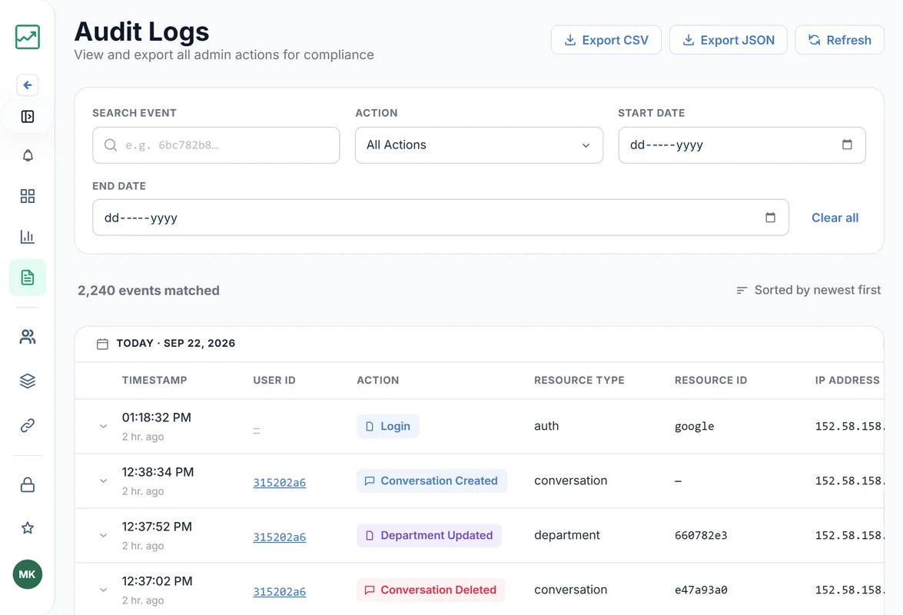This screenshot has height=615, width=903.
Task: Expand the 12:37:52 PM row
Action: [103, 536]
